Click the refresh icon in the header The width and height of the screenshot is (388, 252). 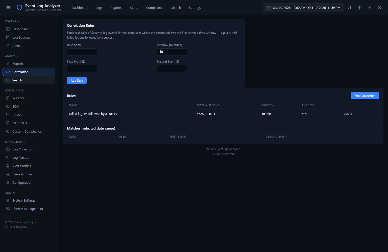[349, 8]
